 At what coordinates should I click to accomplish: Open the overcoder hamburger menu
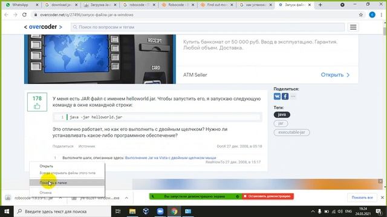click(x=353, y=27)
